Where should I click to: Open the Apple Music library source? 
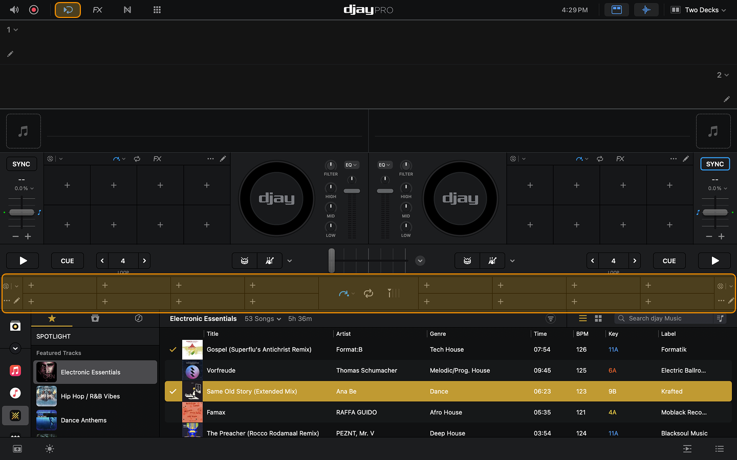(15, 371)
